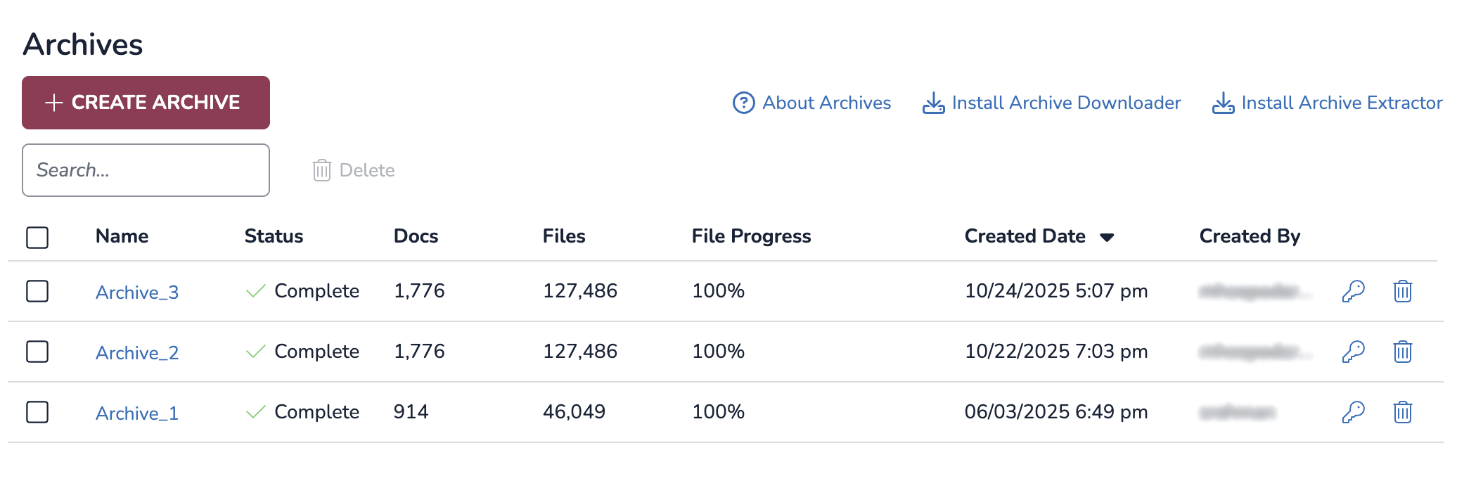Screen dimensions: 1457x488
Task: Delete Archive_1 using its trash icon
Action: (x=1402, y=412)
